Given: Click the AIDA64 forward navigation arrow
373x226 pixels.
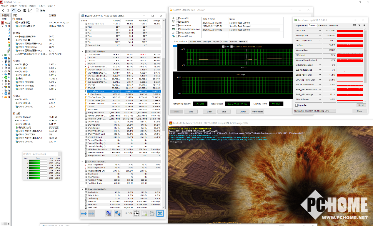Looking at the screenshot, I should (8, 11).
